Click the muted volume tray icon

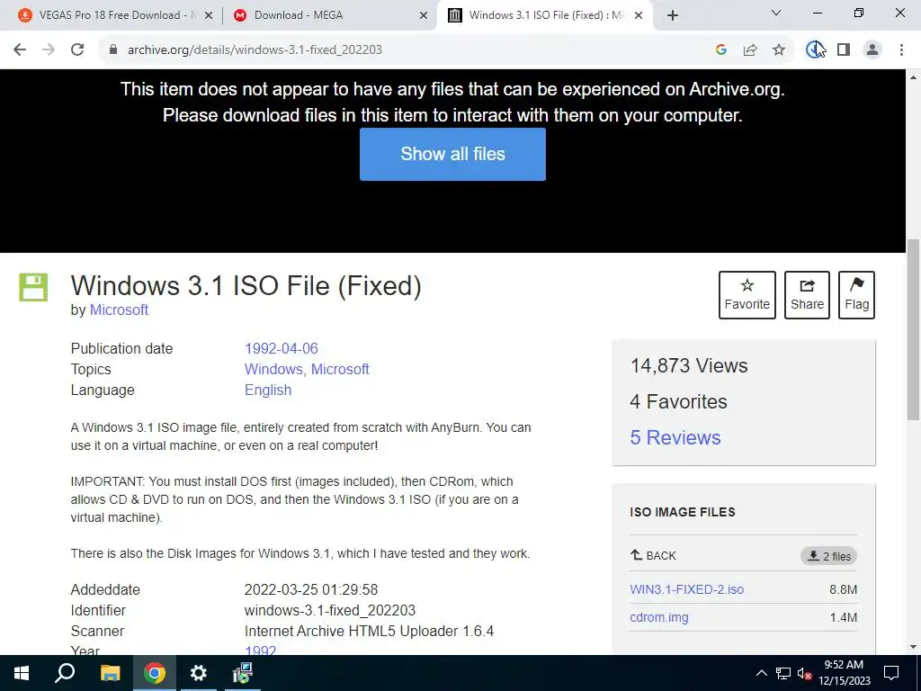coord(804,673)
